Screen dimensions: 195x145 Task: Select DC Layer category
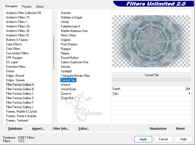click(x=12, y=62)
